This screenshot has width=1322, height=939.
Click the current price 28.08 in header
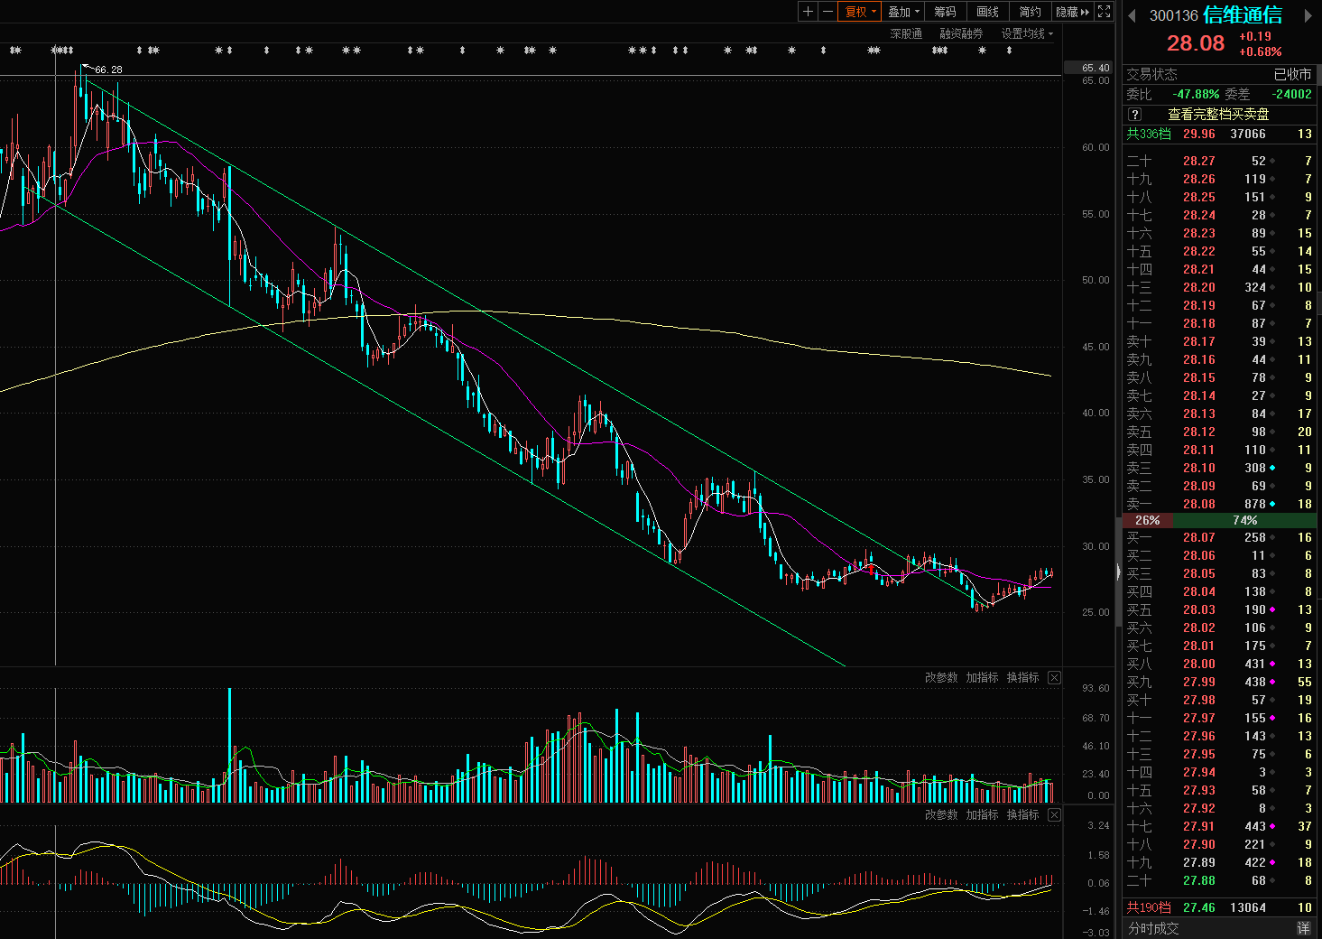[1196, 43]
